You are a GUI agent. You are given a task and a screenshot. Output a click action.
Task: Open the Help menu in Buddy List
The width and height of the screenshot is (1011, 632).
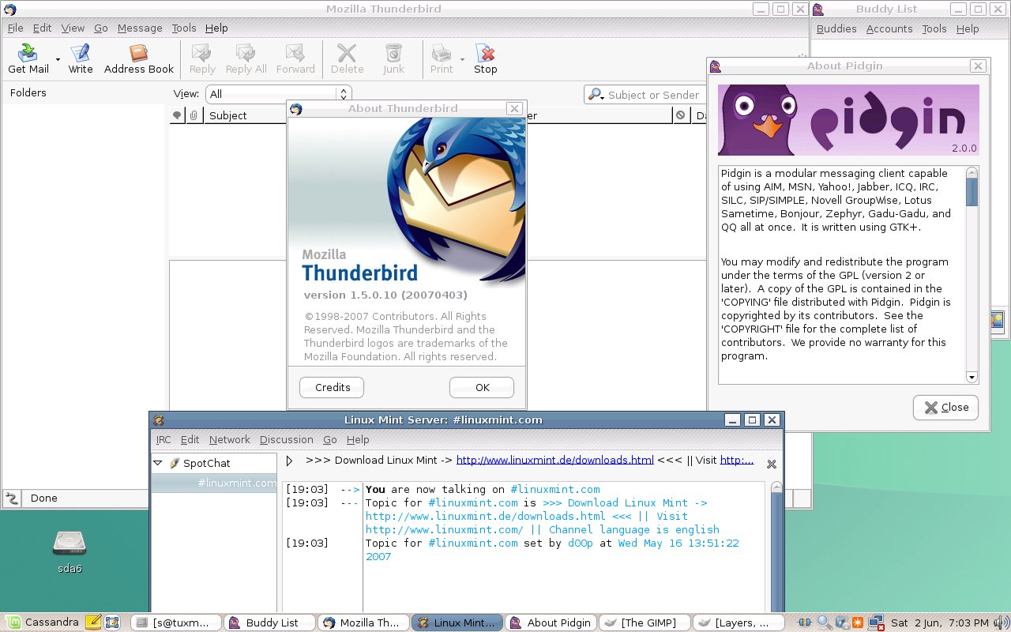click(x=968, y=28)
